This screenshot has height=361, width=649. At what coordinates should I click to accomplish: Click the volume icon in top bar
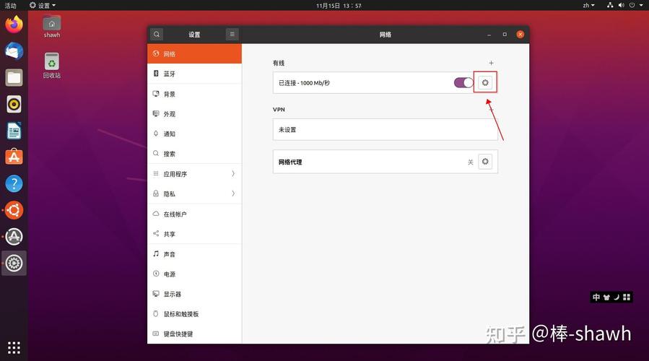[x=622, y=5]
